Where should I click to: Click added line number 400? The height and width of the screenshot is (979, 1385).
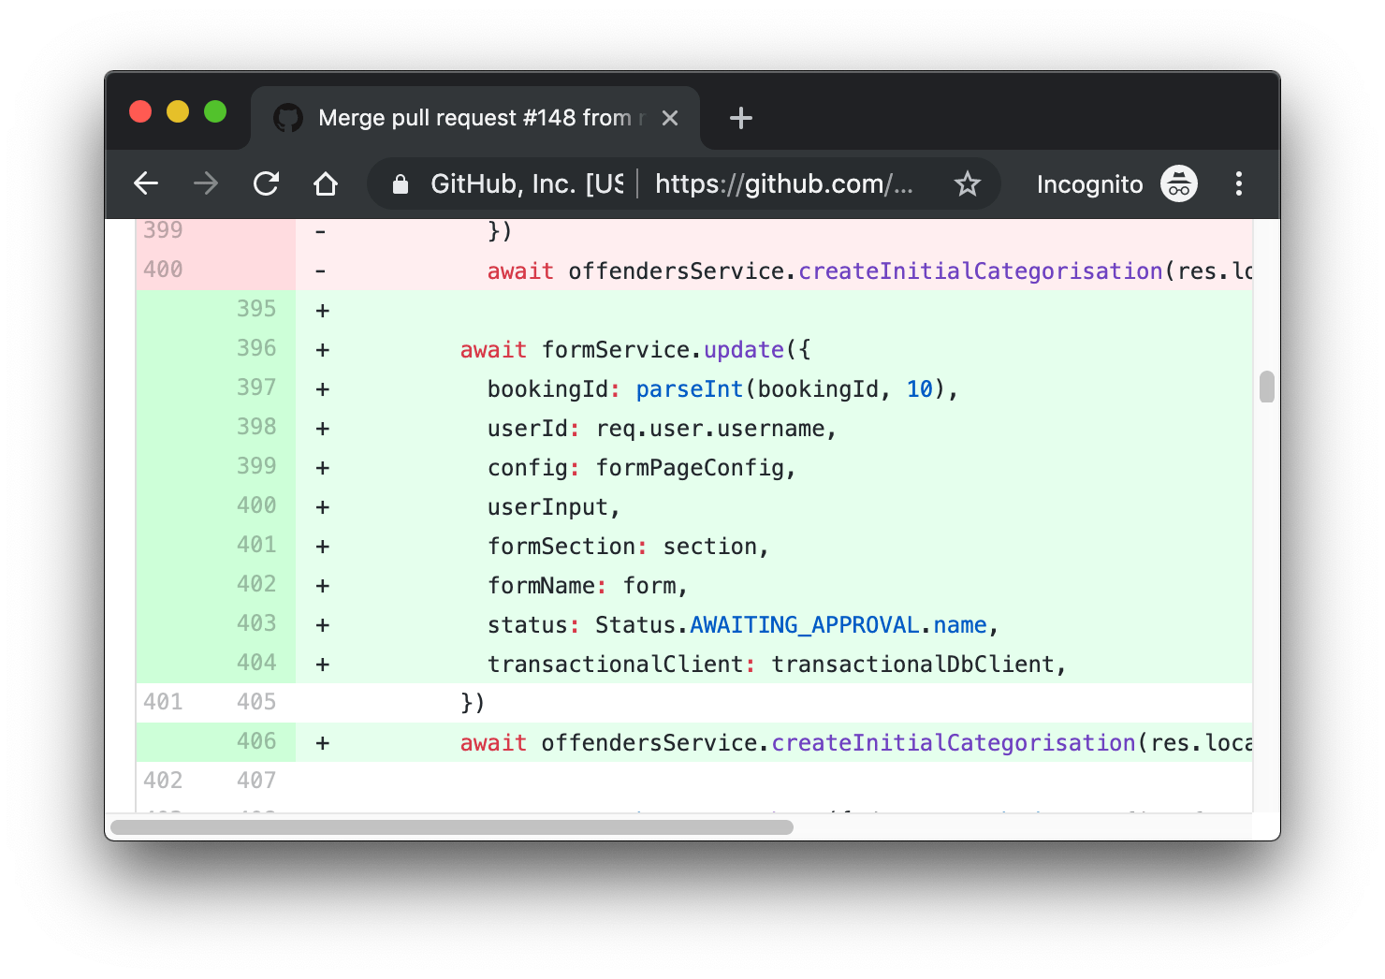pyautogui.click(x=256, y=505)
